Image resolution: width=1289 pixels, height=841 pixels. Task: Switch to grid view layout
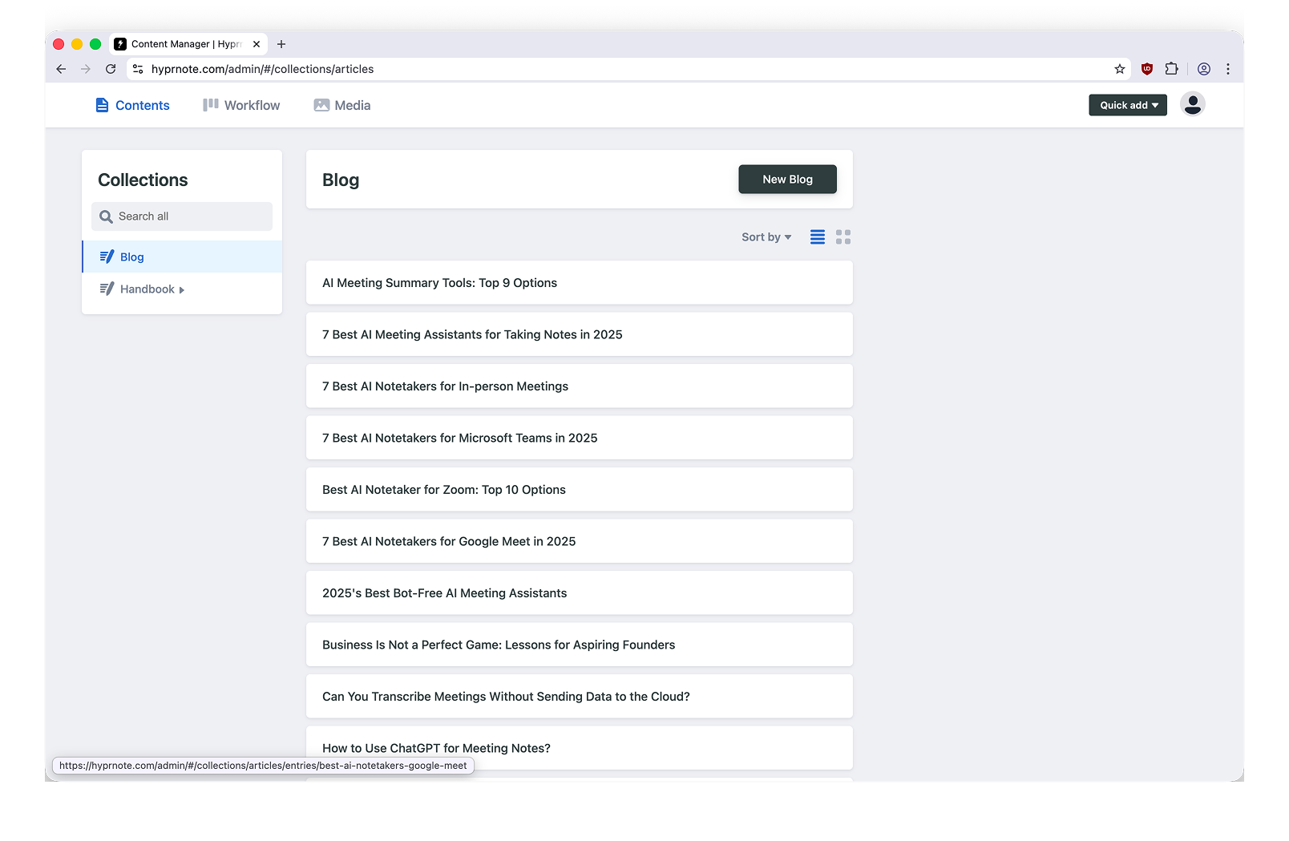pos(842,237)
